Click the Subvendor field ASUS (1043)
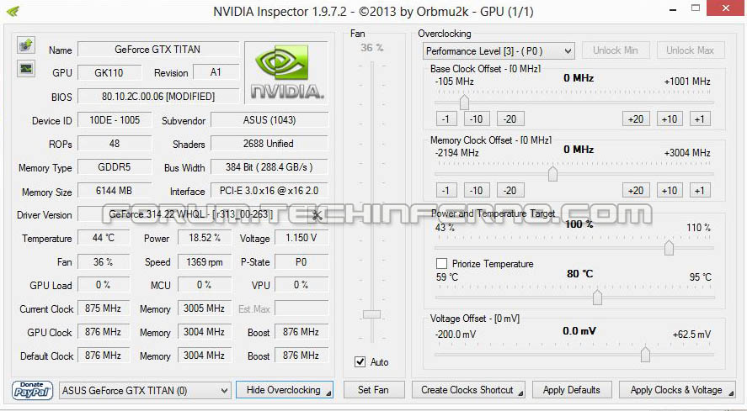The image size is (747, 411). (x=269, y=120)
